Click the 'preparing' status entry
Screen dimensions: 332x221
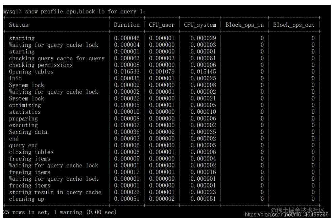[x=23, y=118]
